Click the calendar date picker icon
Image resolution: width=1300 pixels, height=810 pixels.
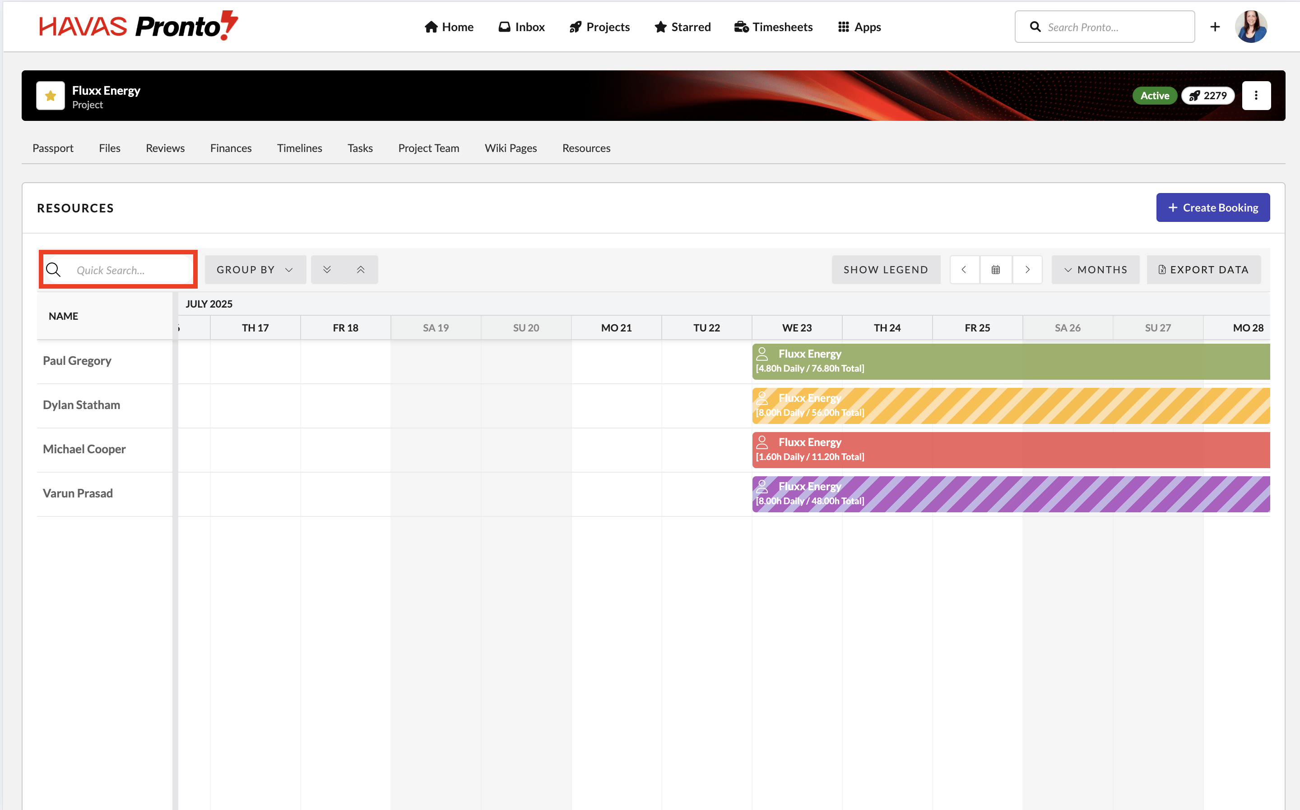click(x=995, y=269)
